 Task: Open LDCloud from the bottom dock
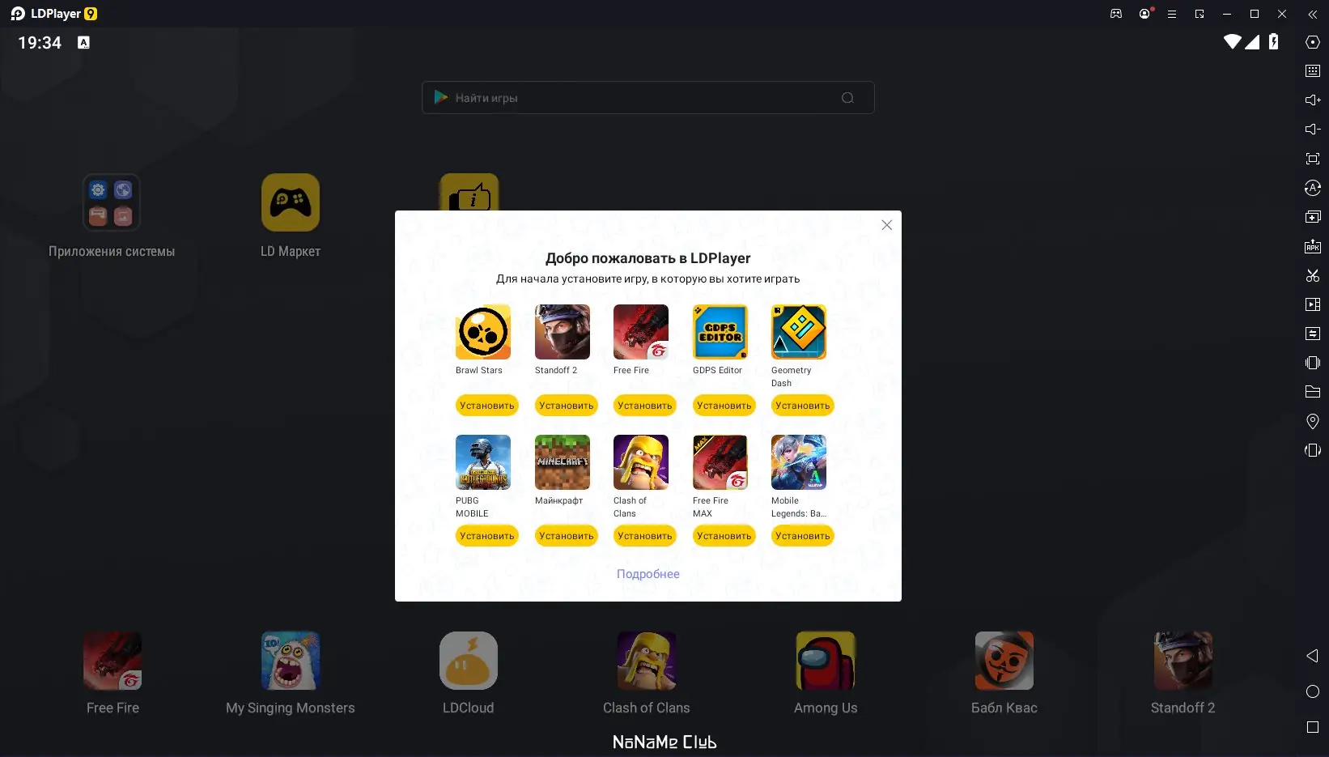pyautogui.click(x=469, y=661)
